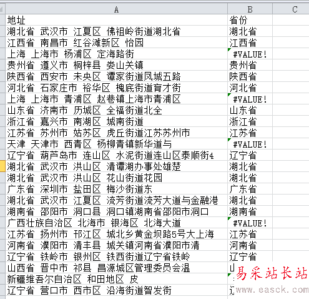
Task: Click province cell 湖北省 in the 佛祖岭街道 row
Action: coord(250,31)
